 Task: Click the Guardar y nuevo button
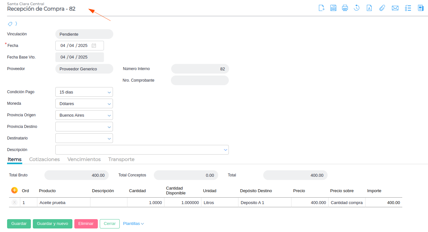tap(52, 224)
